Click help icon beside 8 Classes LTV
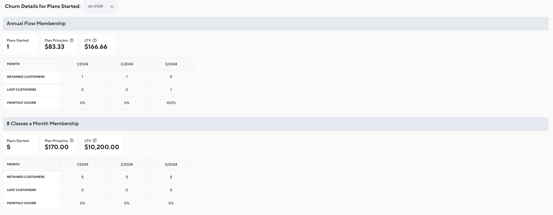Screen dimensions: 553x215 click(95, 141)
